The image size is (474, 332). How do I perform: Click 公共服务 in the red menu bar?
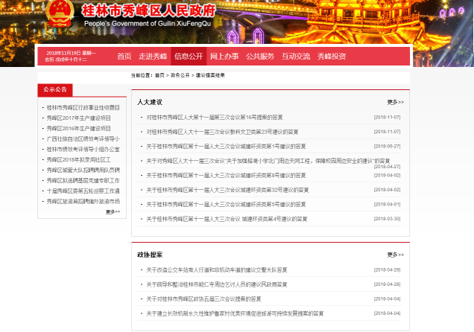click(x=260, y=57)
